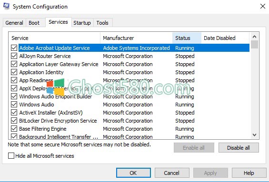Screen dimensions: 269x182
Task: Confirm with the OK button
Action: pyautogui.click(x=133, y=173)
